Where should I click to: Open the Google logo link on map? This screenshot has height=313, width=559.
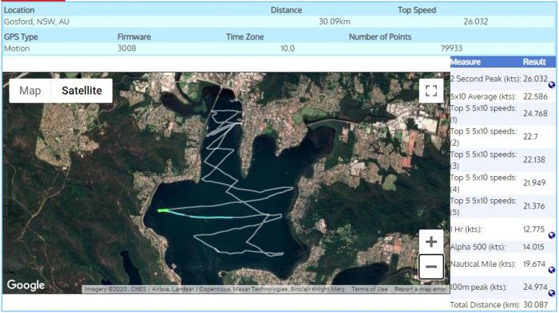pos(26,285)
